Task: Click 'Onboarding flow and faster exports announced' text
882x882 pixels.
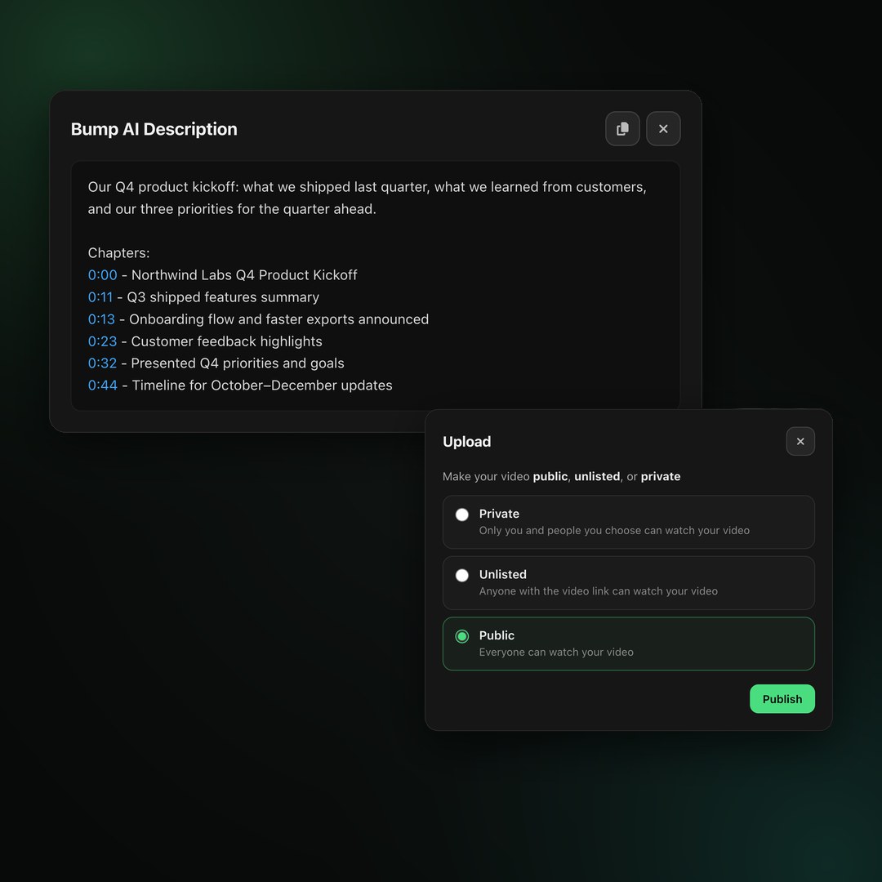Action: 279,319
